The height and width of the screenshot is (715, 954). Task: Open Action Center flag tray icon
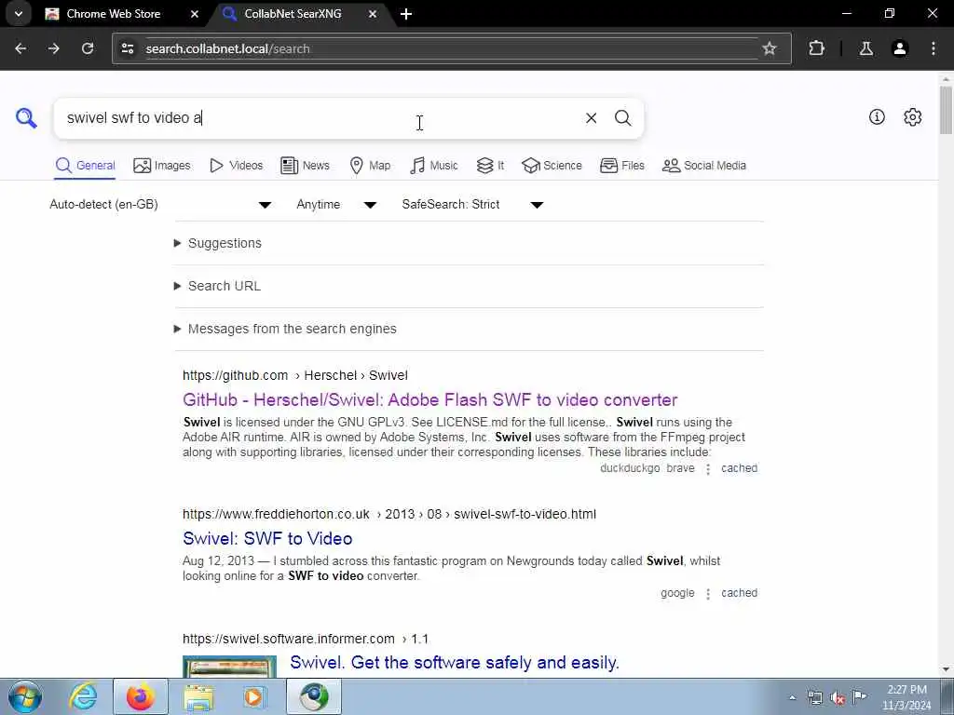pos(859,696)
